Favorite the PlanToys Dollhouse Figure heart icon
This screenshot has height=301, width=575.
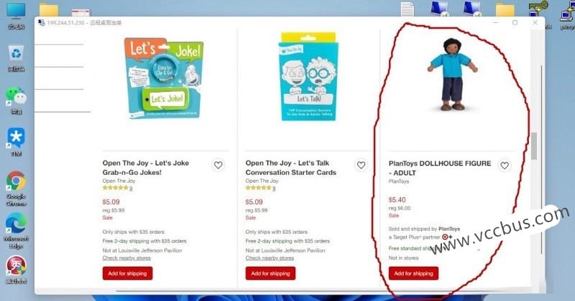(x=505, y=166)
